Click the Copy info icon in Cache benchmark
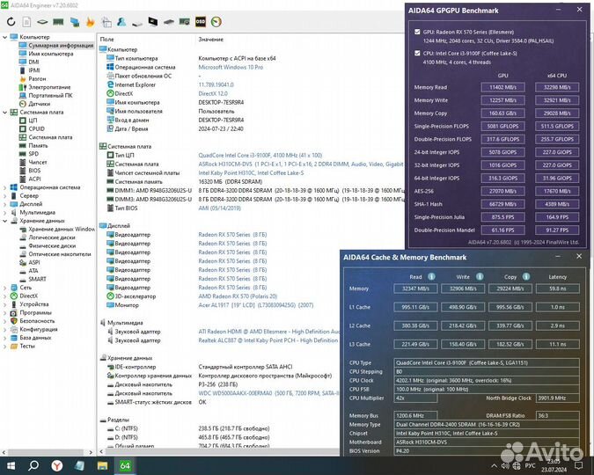The height and width of the screenshot is (475, 594). 526,276
